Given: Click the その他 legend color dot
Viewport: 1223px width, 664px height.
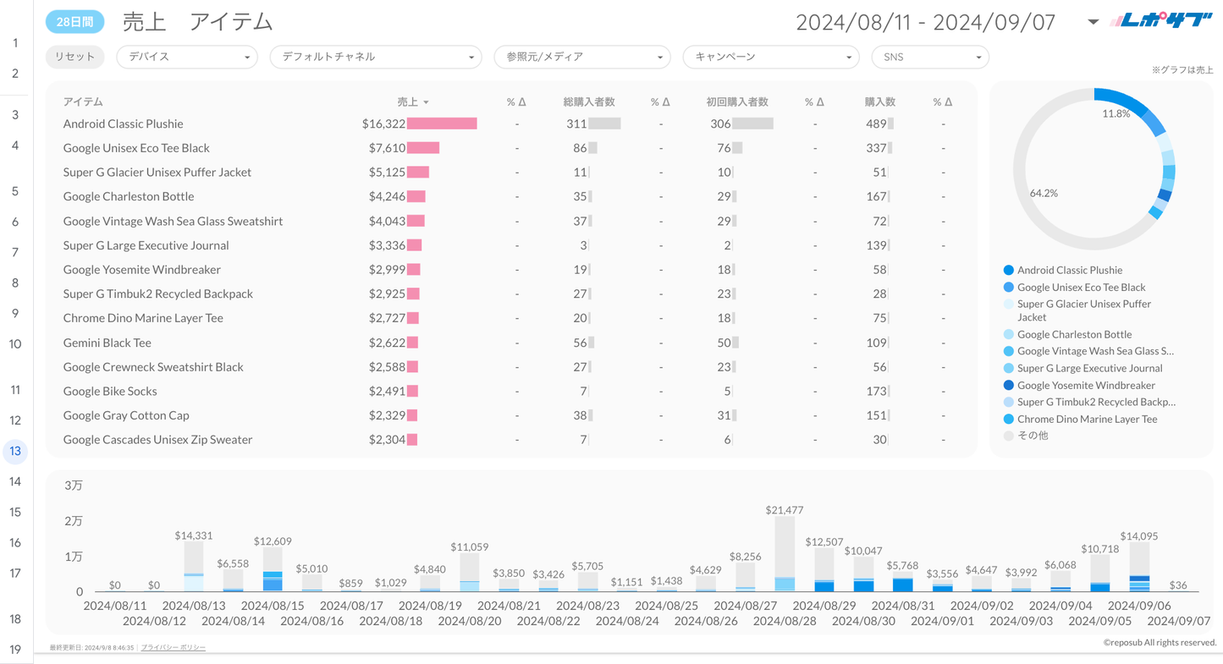Looking at the screenshot, I should click(x=1008, y=436).
